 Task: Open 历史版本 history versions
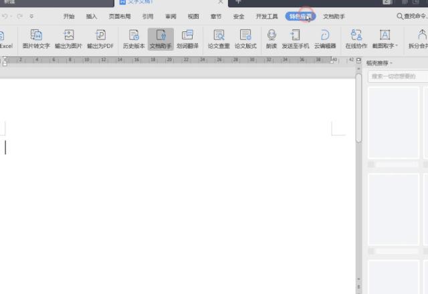tap(134, 39)
